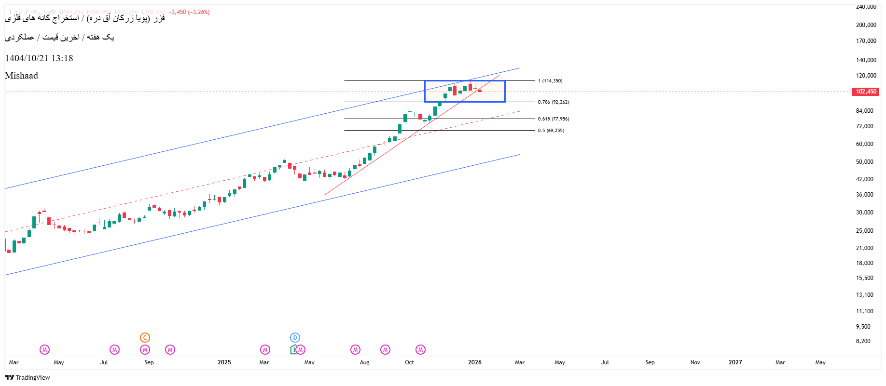Click the 2026 label on the time axis

(474, 362)
